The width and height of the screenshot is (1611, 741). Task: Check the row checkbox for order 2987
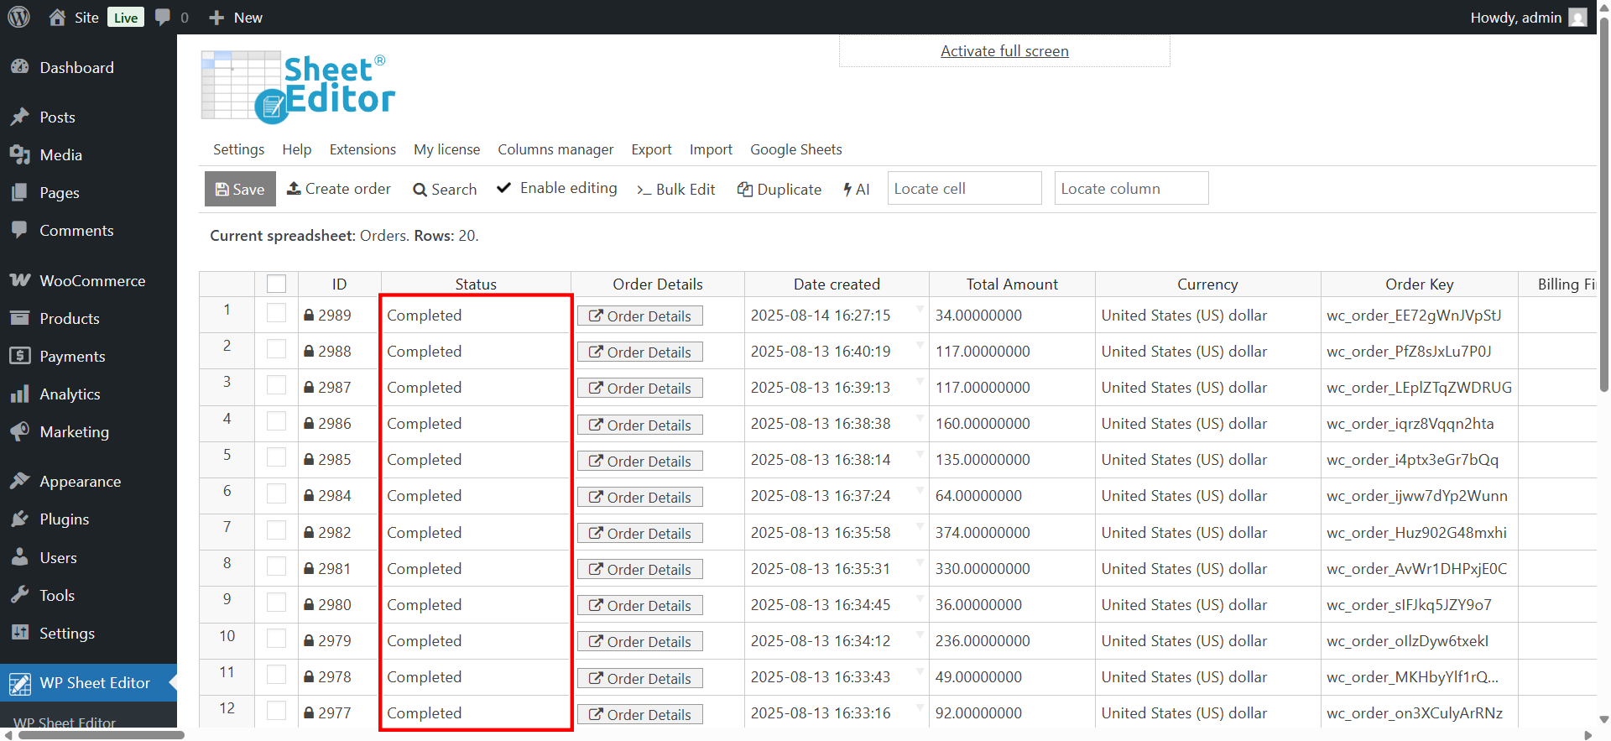click(x=276, y=385)
